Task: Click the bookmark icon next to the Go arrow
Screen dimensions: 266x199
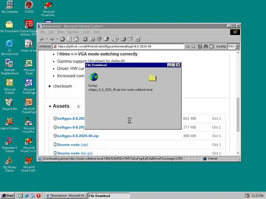Action: coord(193,46)
